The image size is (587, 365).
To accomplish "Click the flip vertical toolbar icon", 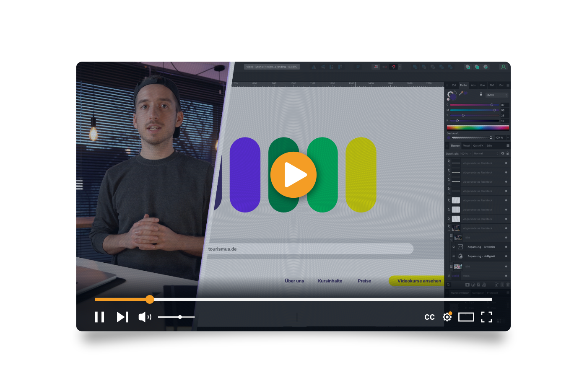I will (323, 67).
